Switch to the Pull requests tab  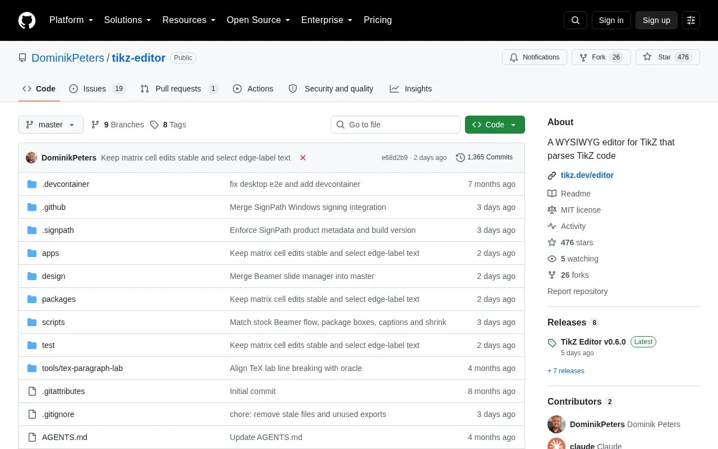[179, 89]
